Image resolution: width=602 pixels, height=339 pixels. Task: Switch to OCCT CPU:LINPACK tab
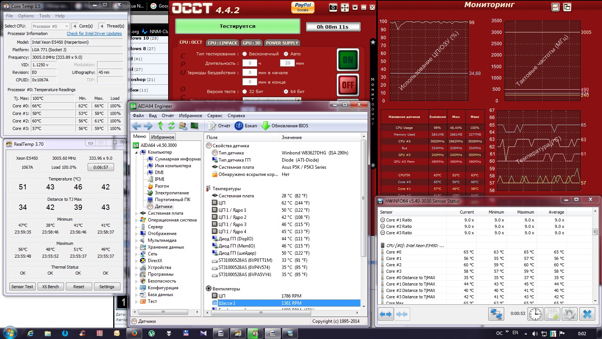(x=222, y=43)
